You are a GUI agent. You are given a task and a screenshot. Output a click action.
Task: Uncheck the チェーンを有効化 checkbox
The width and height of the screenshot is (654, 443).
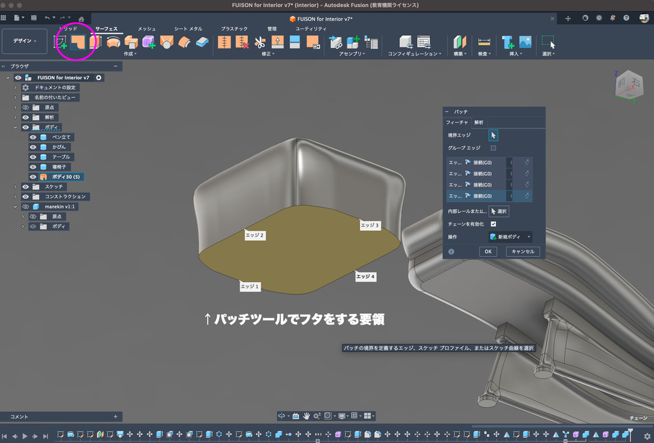[x=493, y=224]
